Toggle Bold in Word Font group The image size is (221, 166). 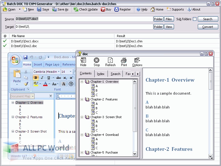pyautogui.click(x=36, y=78)
